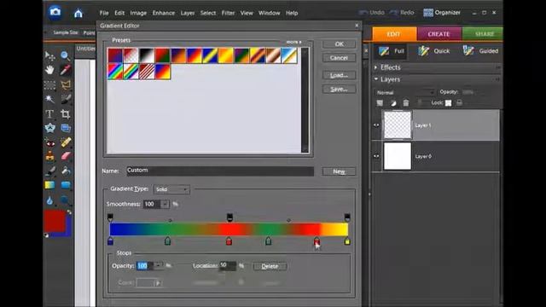Open the Organizer

point(442,13)
